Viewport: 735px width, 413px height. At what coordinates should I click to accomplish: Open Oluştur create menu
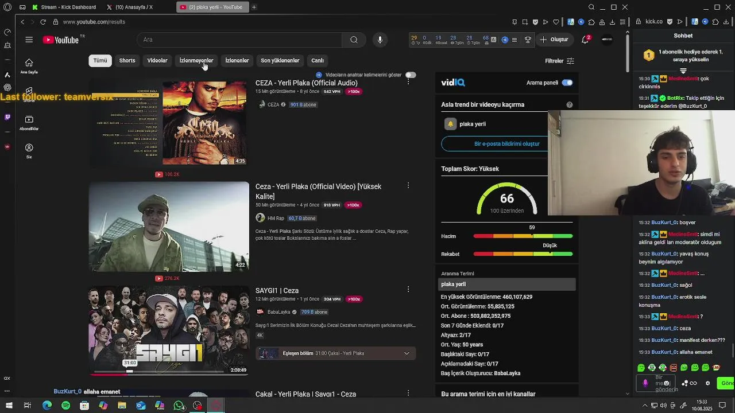pyautogui.click(x=554, y=40)
